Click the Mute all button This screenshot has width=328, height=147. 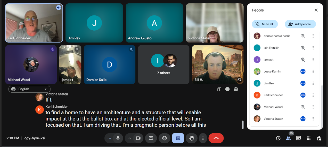tap(265, 24)
